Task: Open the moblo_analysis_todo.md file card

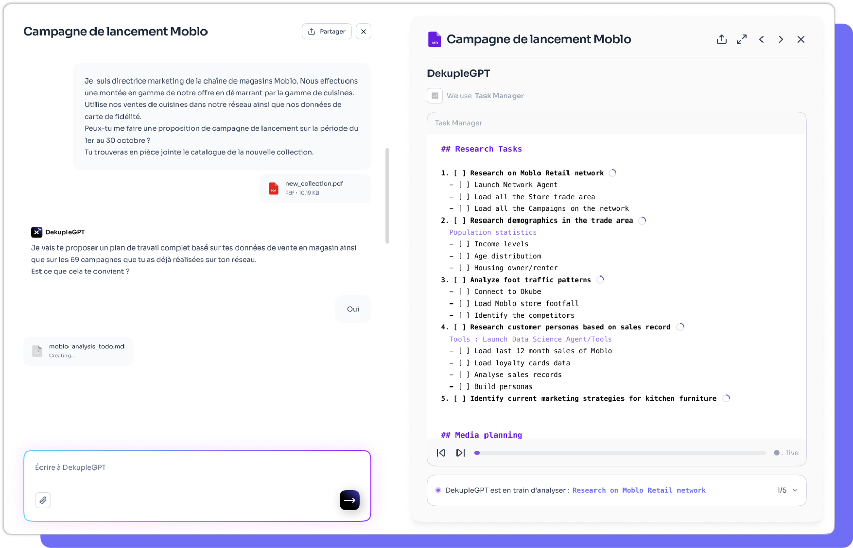Action: coord(78,351)
